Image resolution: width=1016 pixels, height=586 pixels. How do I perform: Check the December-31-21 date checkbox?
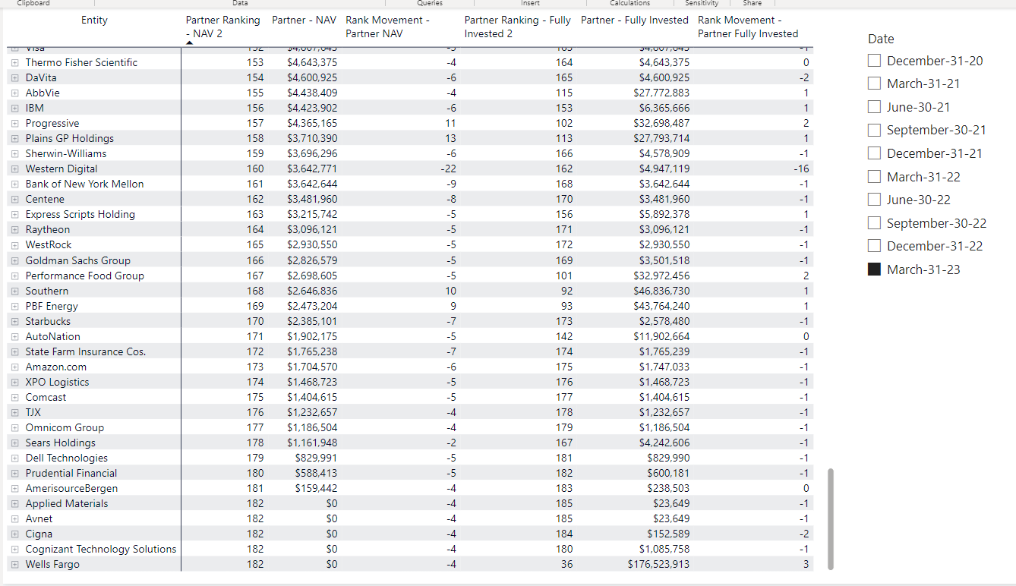[x=874, y=153]
